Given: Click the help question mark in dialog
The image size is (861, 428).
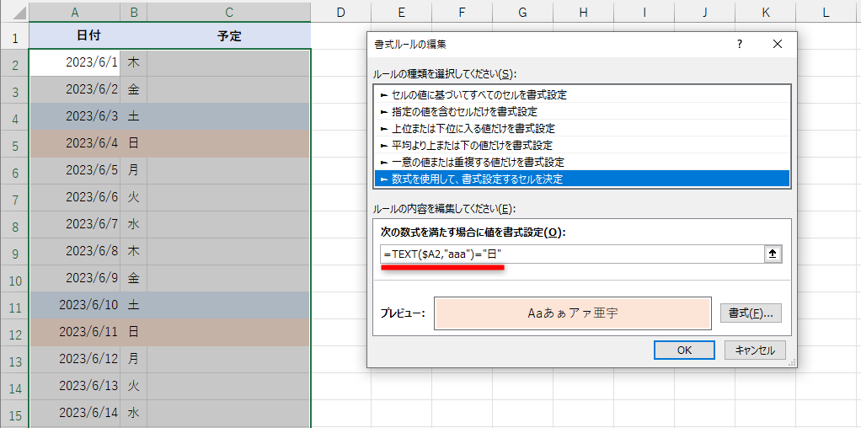Looking at the screenshot, I should click(740, 45).
